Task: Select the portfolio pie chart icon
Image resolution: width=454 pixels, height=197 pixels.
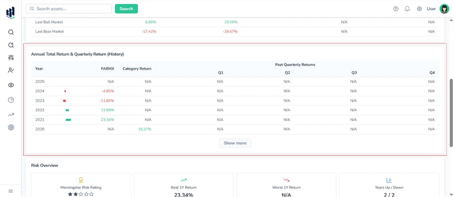Action: (11, 99)
